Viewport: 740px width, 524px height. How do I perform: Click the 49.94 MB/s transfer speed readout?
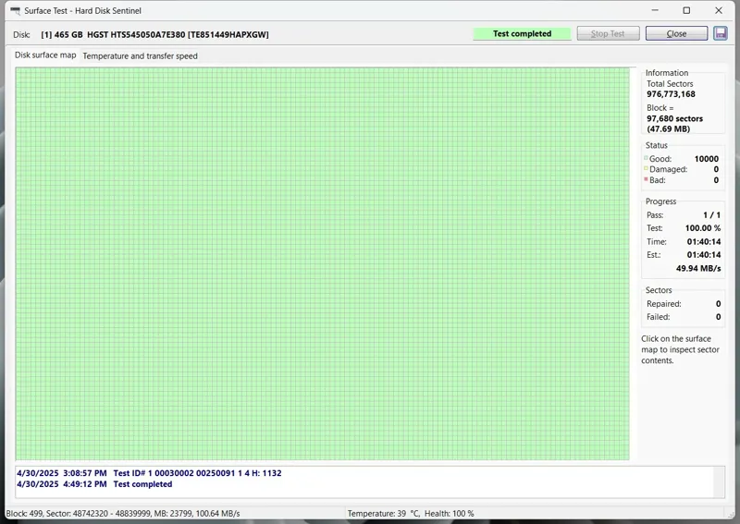698,268
